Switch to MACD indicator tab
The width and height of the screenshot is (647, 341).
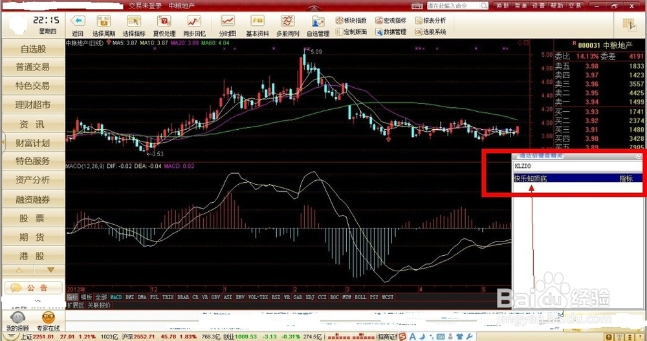tap(116, 297)
